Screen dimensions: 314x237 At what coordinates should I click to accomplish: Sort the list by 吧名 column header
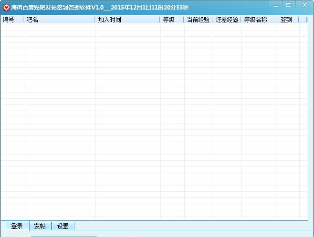click(59, 20)
